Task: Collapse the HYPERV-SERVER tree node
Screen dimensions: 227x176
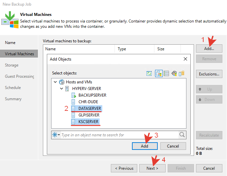Action: (x=61, y=89)
